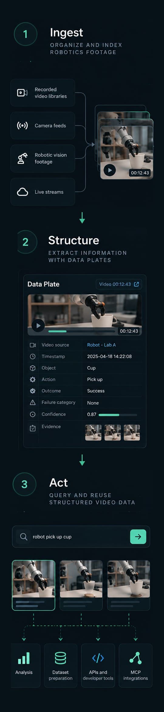Click the Camera feeds broadcast icon
The width and height of the screenshot is (164, 712).
[x=22, y=125]
